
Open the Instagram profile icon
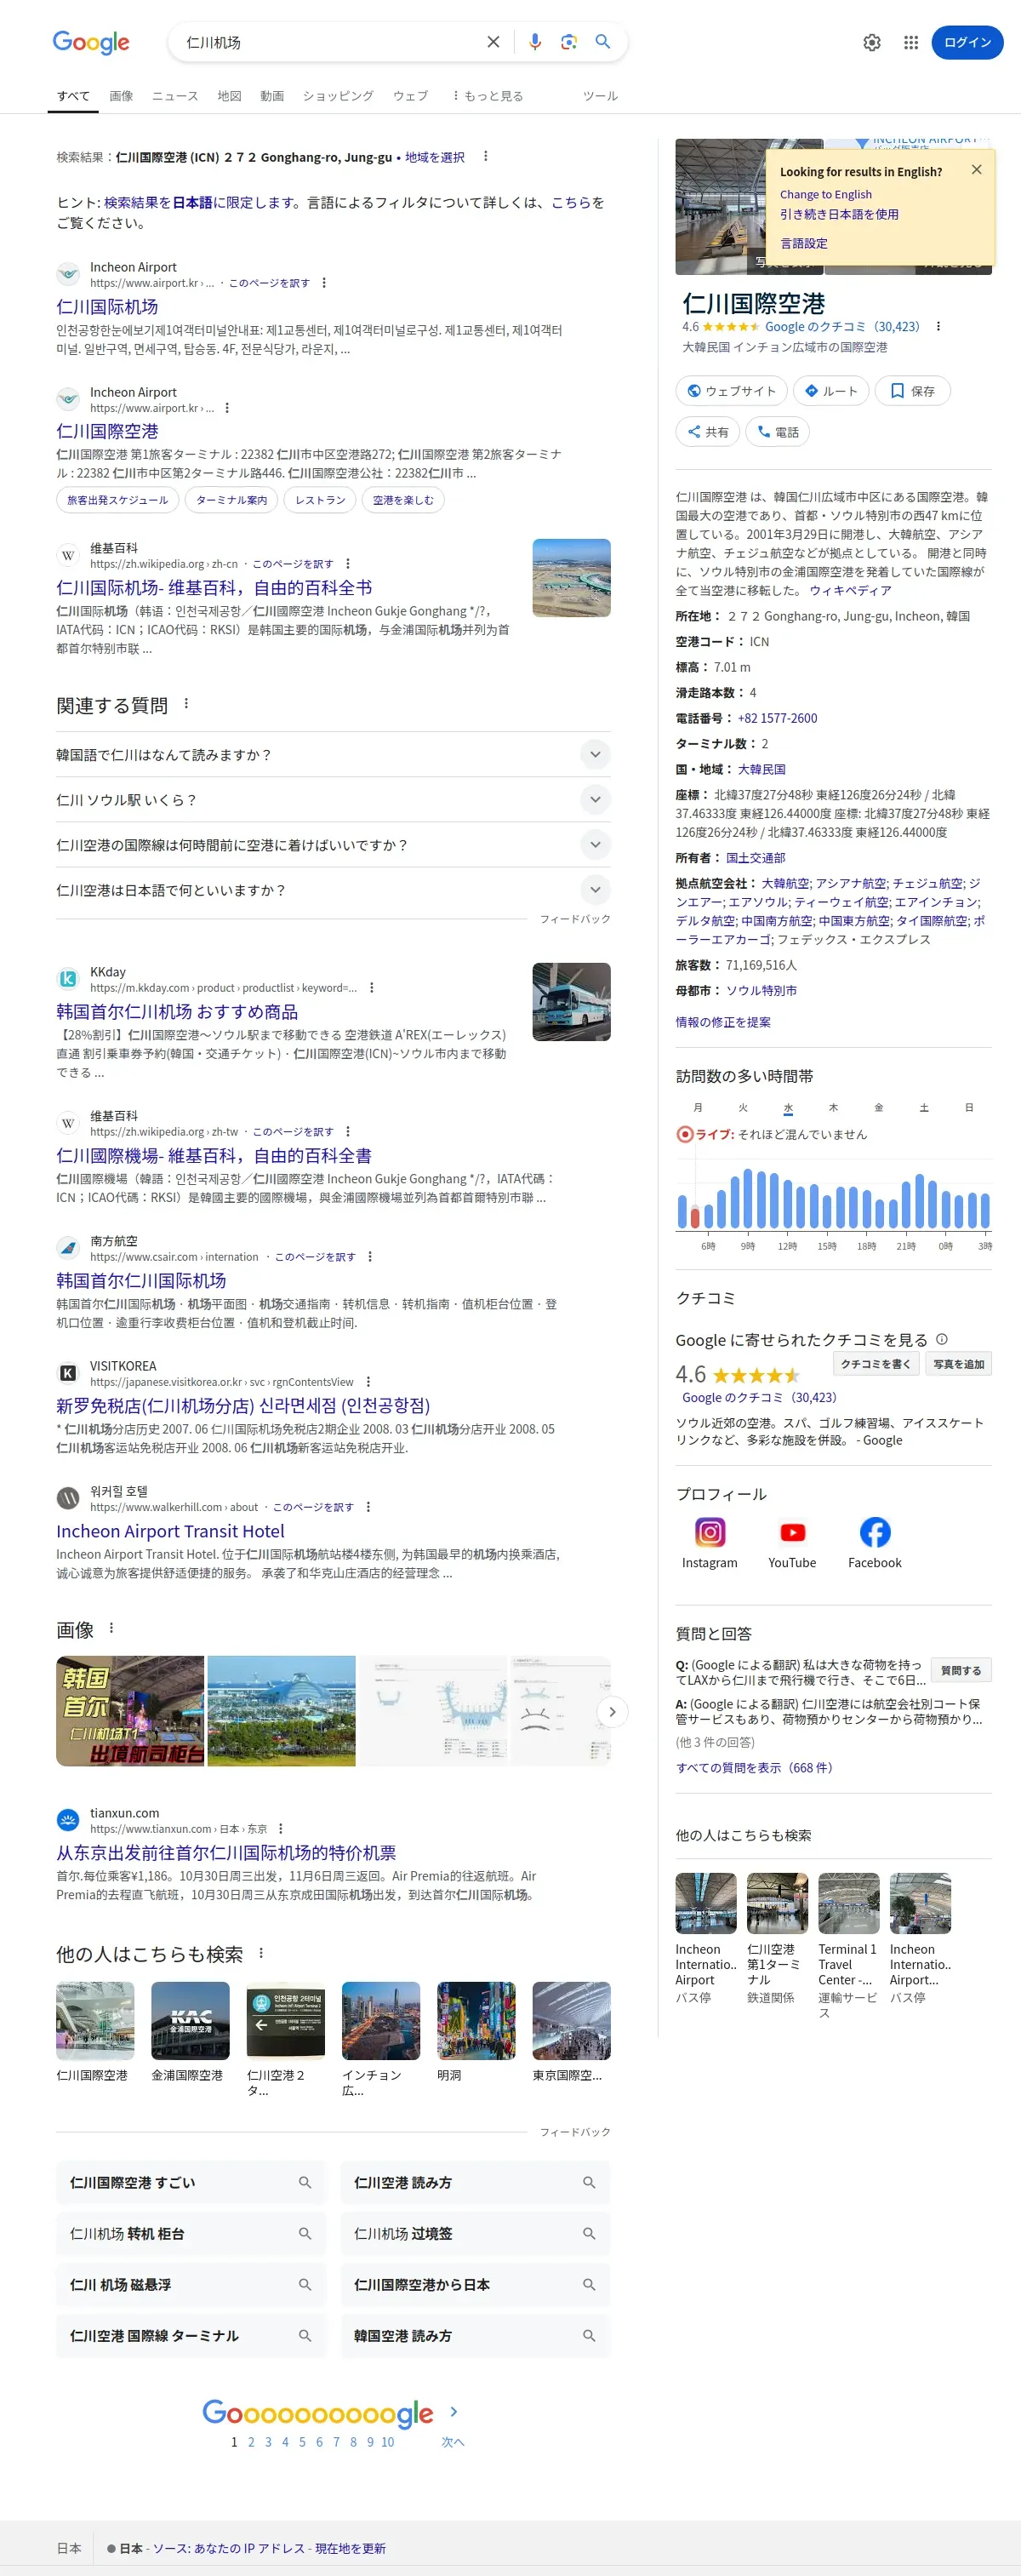710,1531
